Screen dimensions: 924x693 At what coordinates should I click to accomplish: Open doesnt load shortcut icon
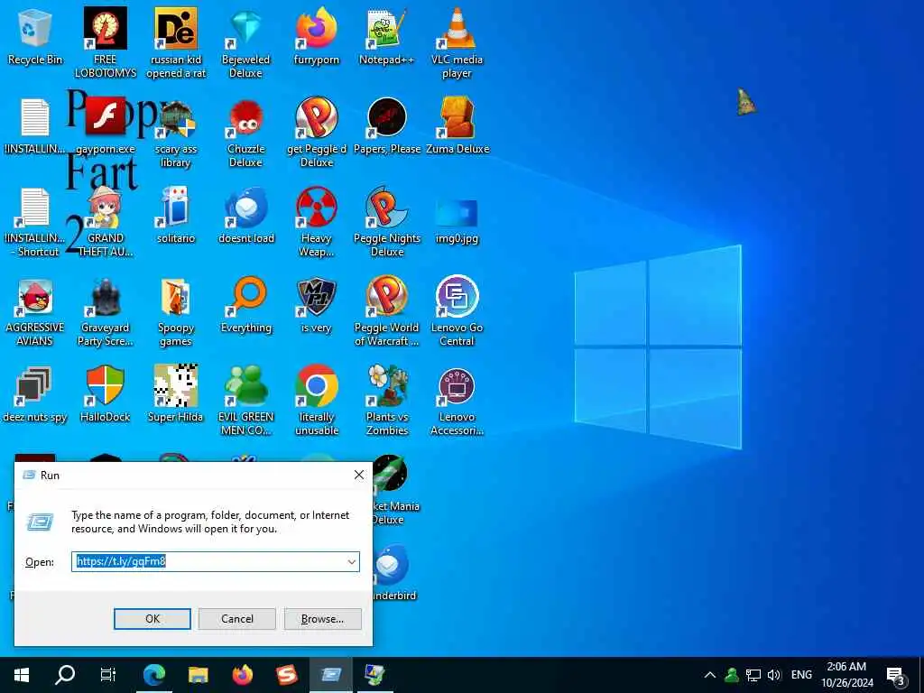(245, 216)
